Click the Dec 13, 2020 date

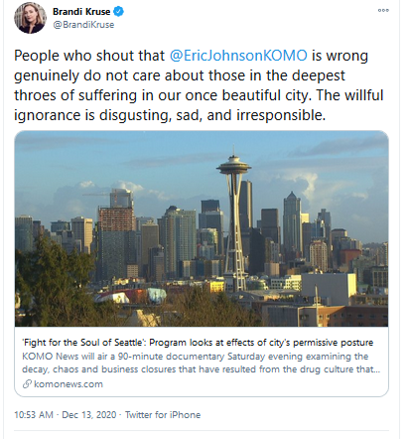[x=89, y=415]
